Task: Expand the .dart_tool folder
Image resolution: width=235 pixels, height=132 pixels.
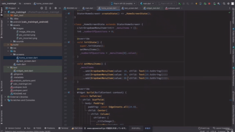Action: 8,15
